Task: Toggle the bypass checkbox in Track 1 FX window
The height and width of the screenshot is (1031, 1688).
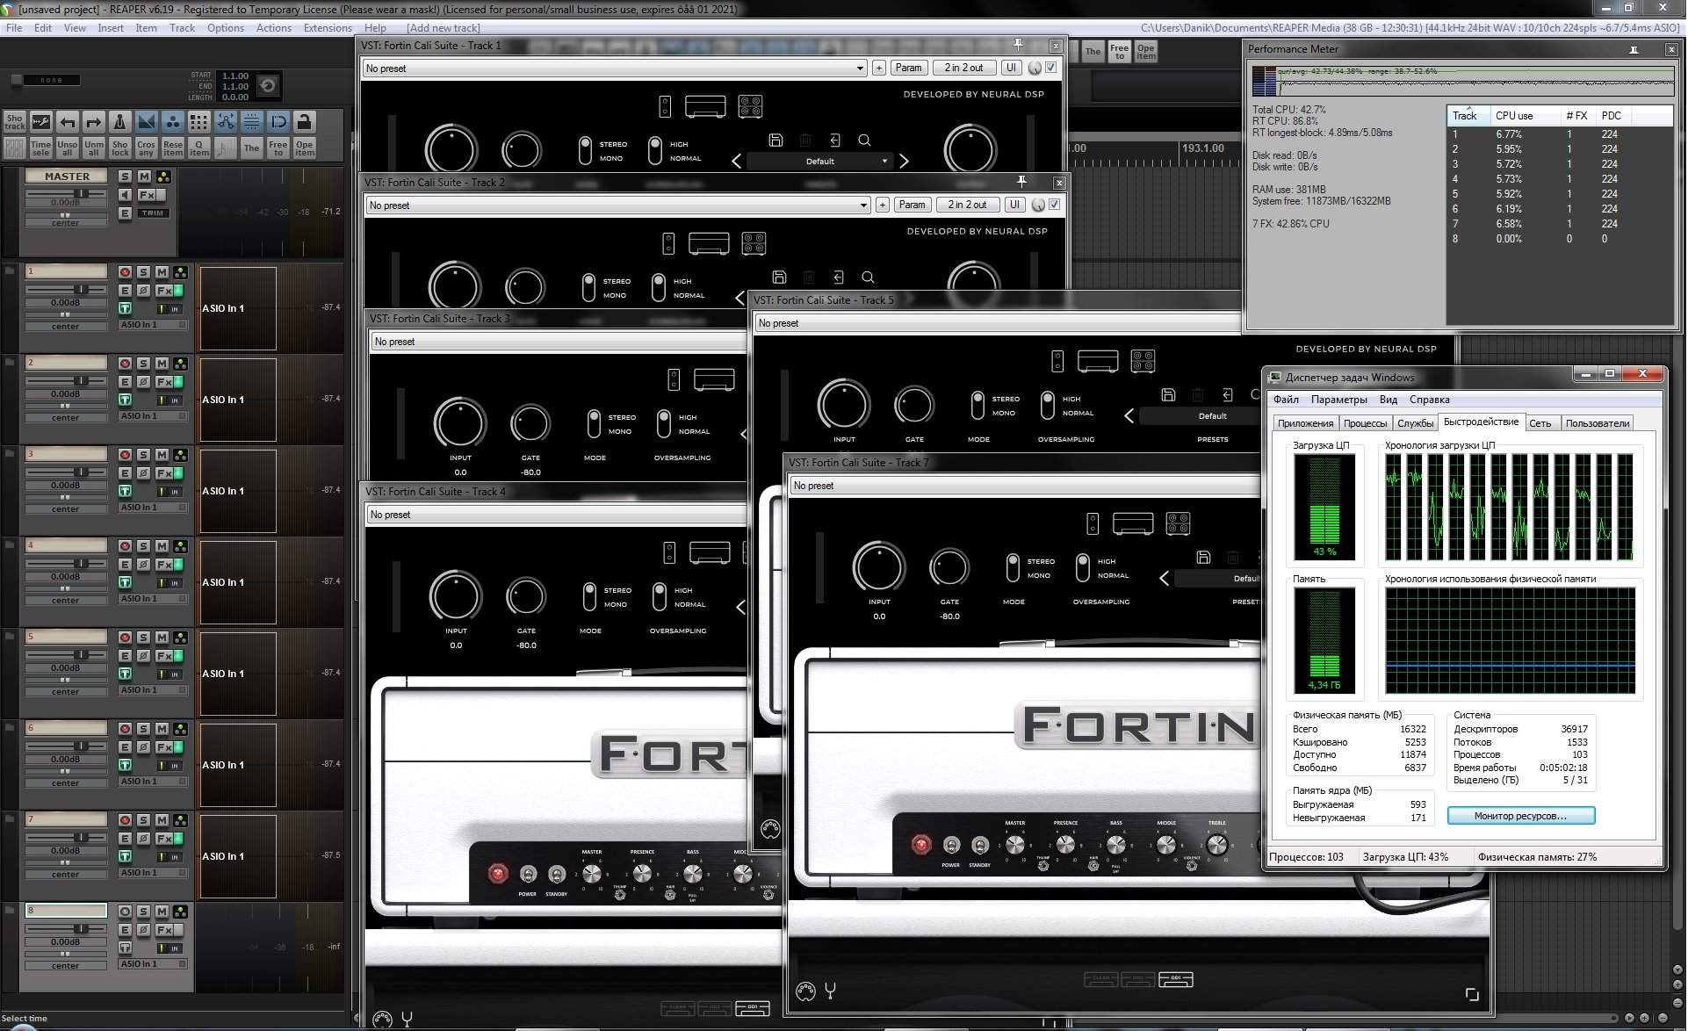Action: click(1051, 68)
